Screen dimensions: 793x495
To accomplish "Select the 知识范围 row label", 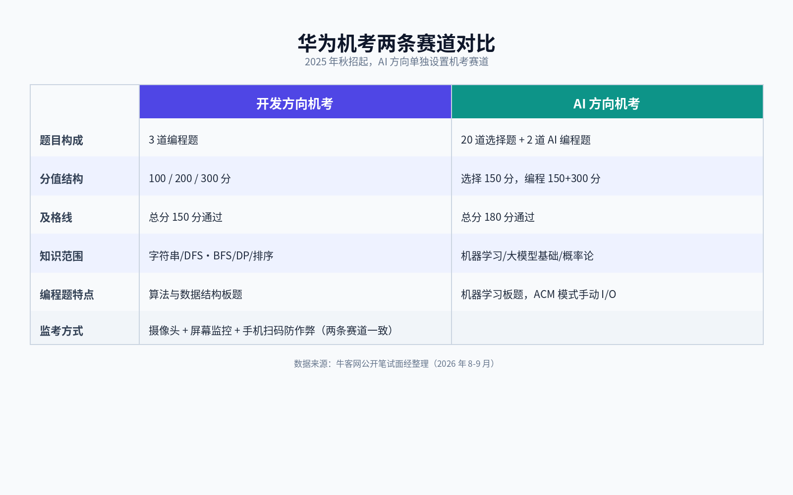I will (x=61, y=256).
